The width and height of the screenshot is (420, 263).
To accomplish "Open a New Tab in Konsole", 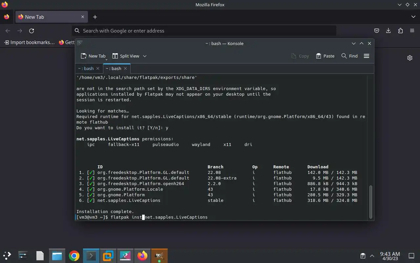I will (94, 56).
